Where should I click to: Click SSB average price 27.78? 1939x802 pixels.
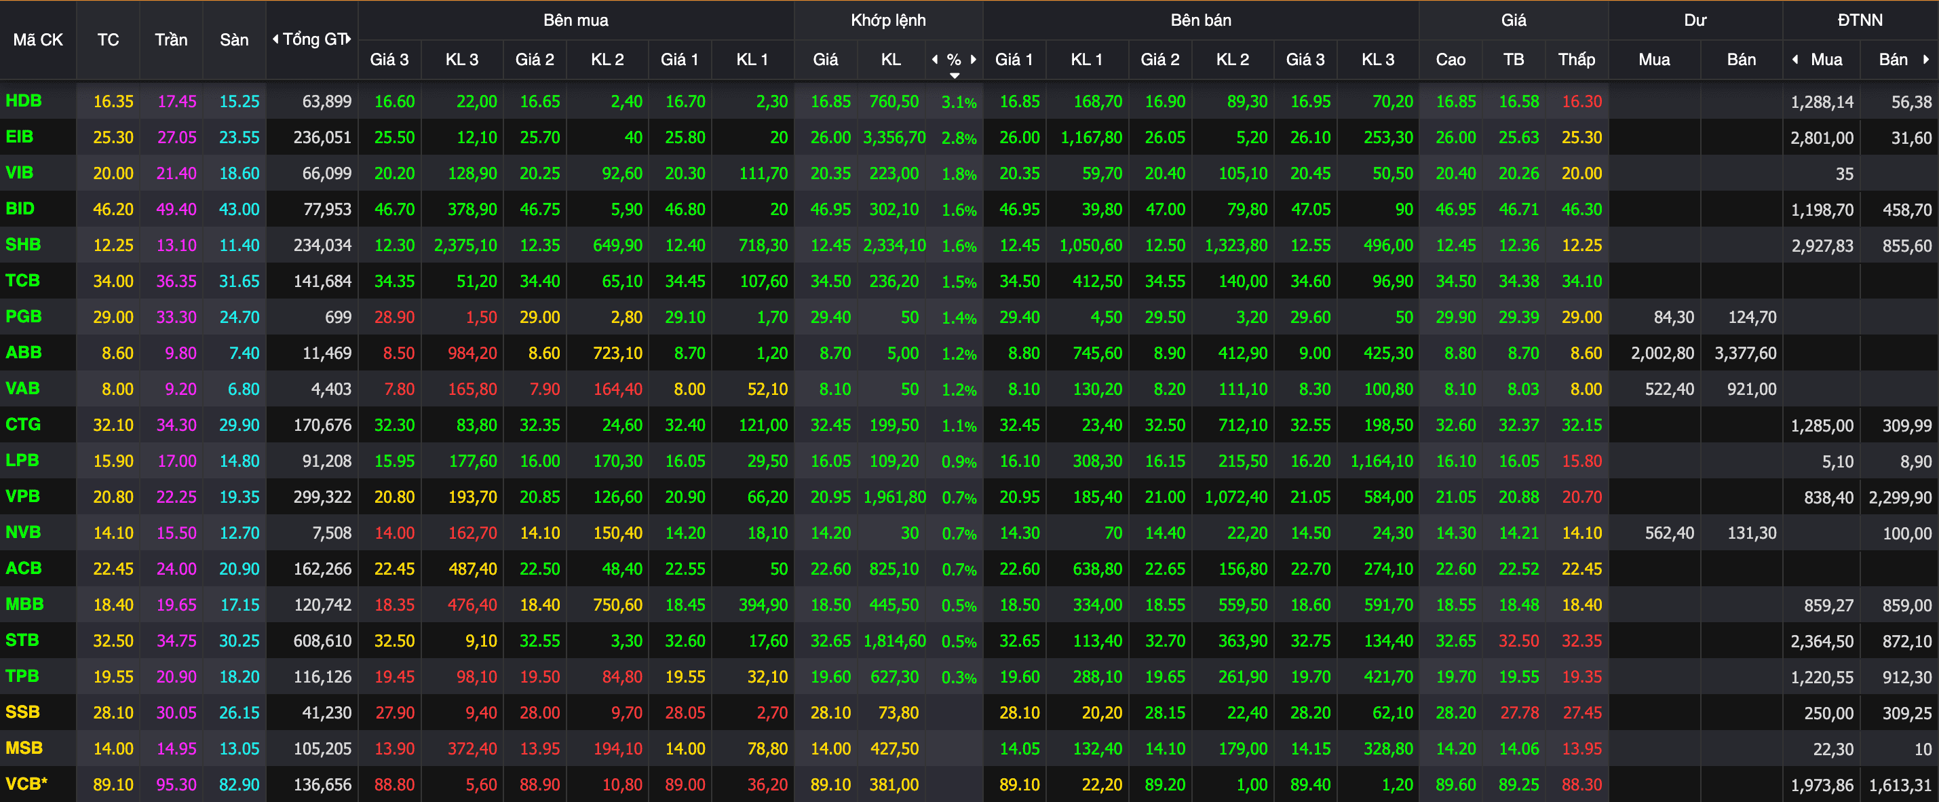coord(1519,713)
